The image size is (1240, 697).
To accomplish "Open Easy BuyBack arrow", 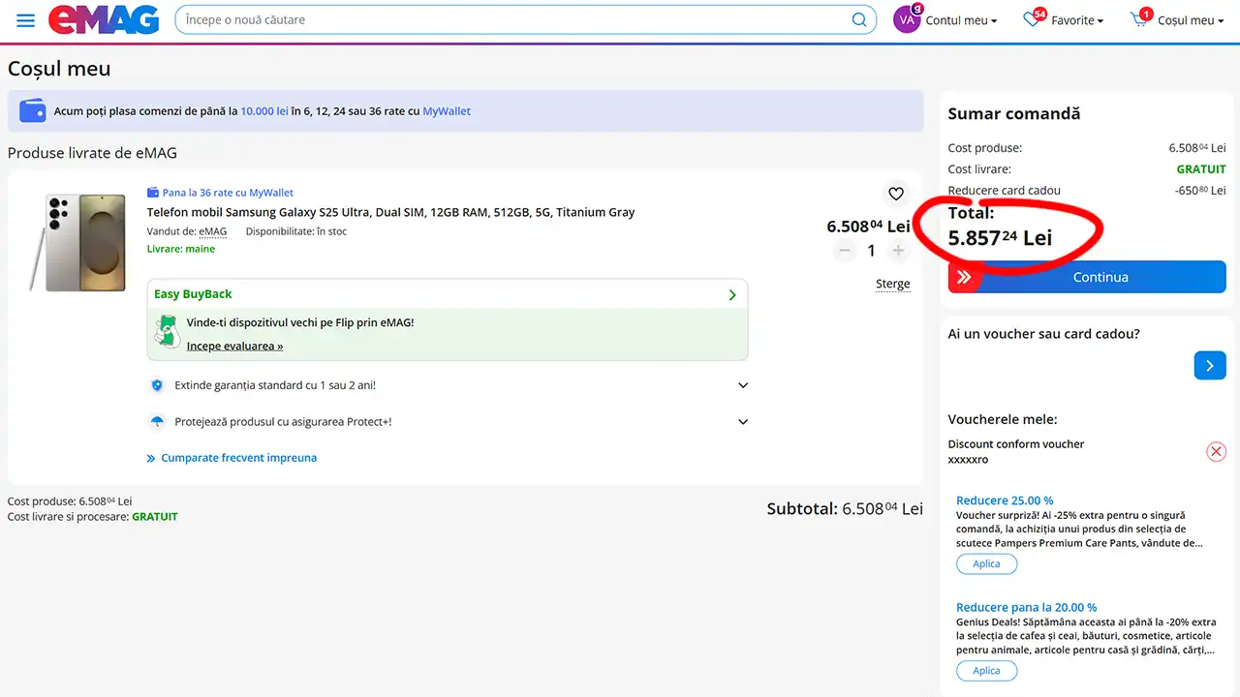I will coord(732,294).
